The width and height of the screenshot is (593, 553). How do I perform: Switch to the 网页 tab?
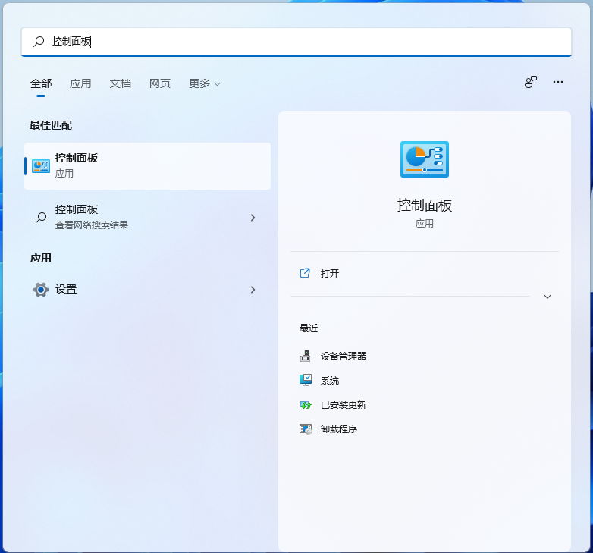(160, 83)
